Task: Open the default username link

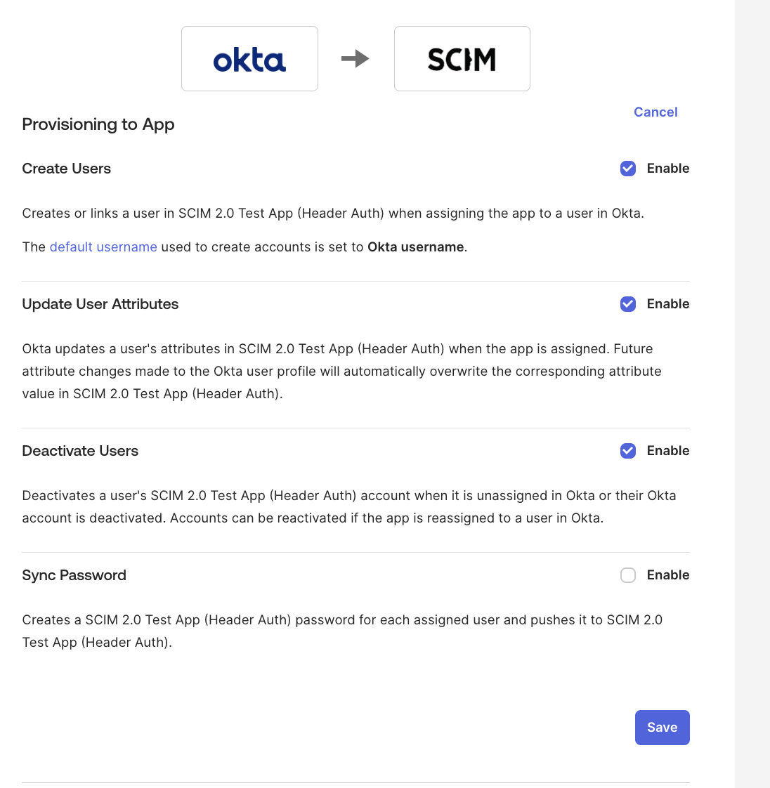Action: click(103, 247)
